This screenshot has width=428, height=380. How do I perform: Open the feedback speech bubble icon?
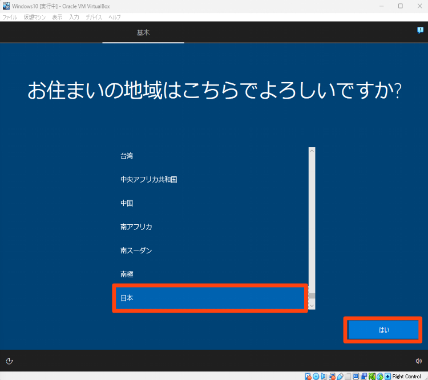click(420, 30)
